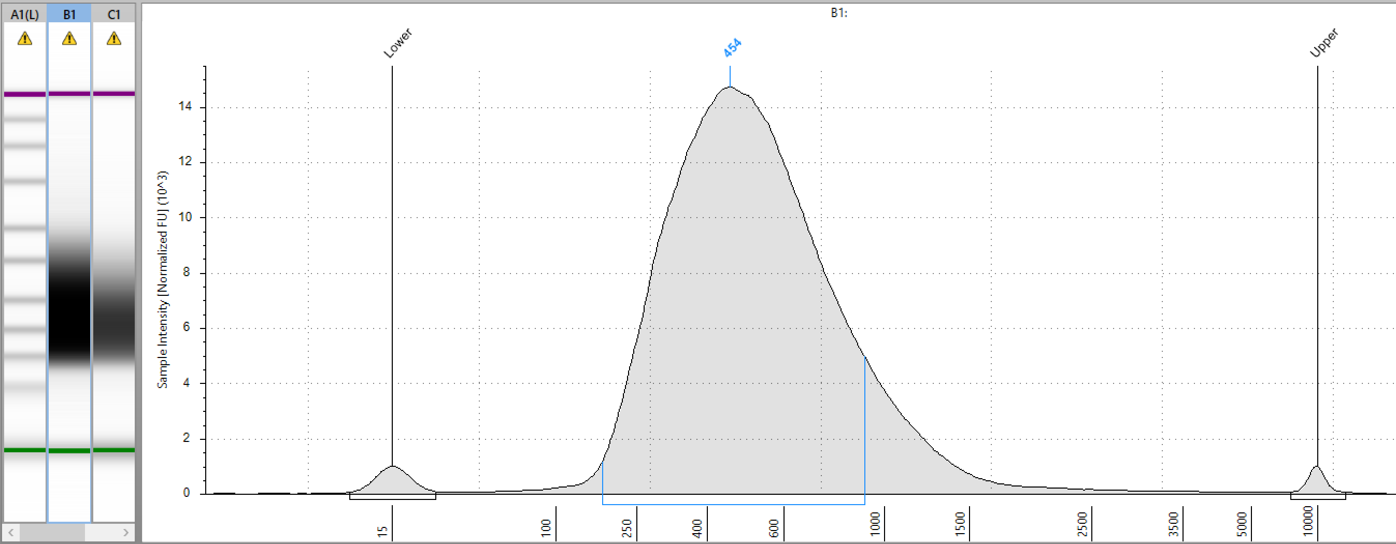The width and height of the screenshot is (1396, 544).
Task: Click the 15 size axis label
Action: pyautogui.click(x=382, y=532)
